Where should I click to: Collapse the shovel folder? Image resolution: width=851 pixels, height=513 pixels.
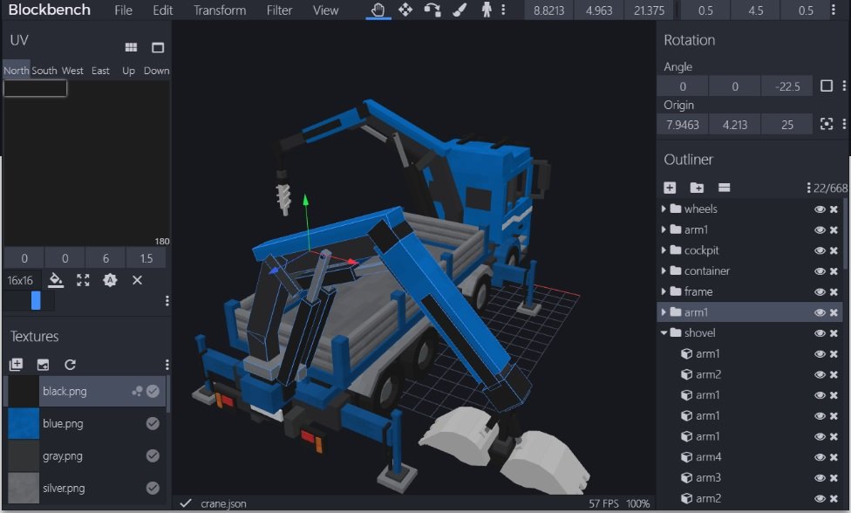coord(663,332)
